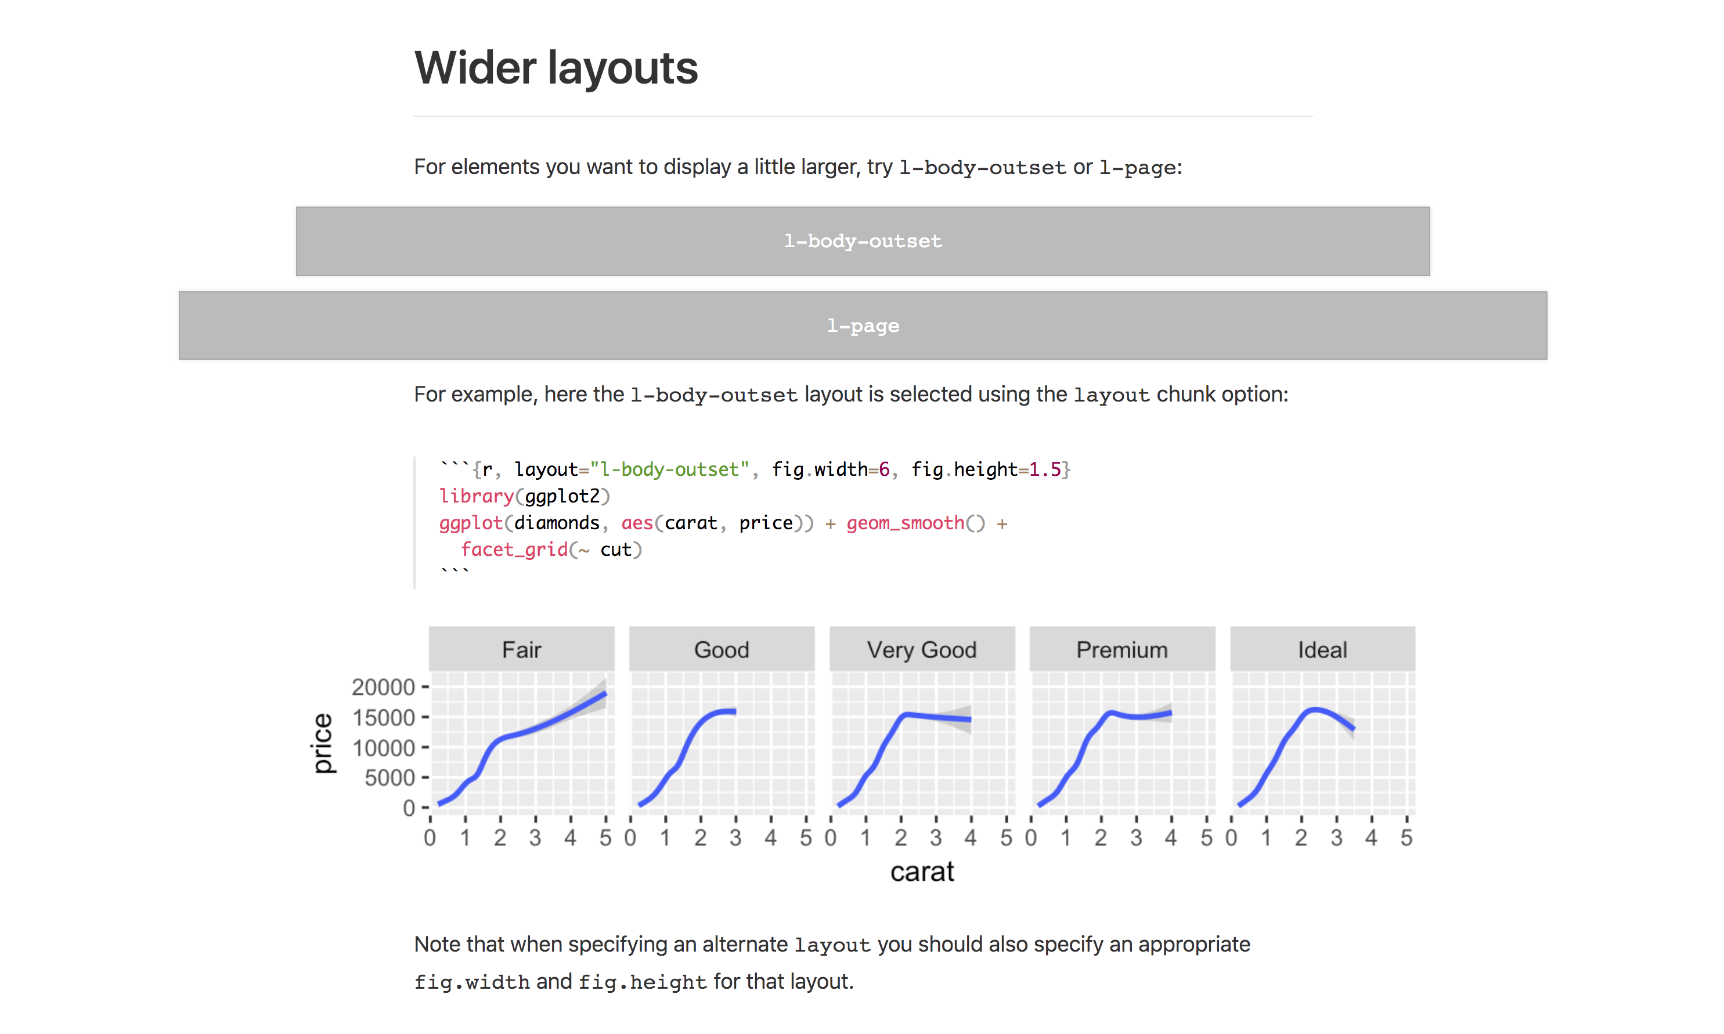Screen dimensions: 1724x1034
Task: Click inline "layout" before "chunk option"
Action: coord(1111,395)
